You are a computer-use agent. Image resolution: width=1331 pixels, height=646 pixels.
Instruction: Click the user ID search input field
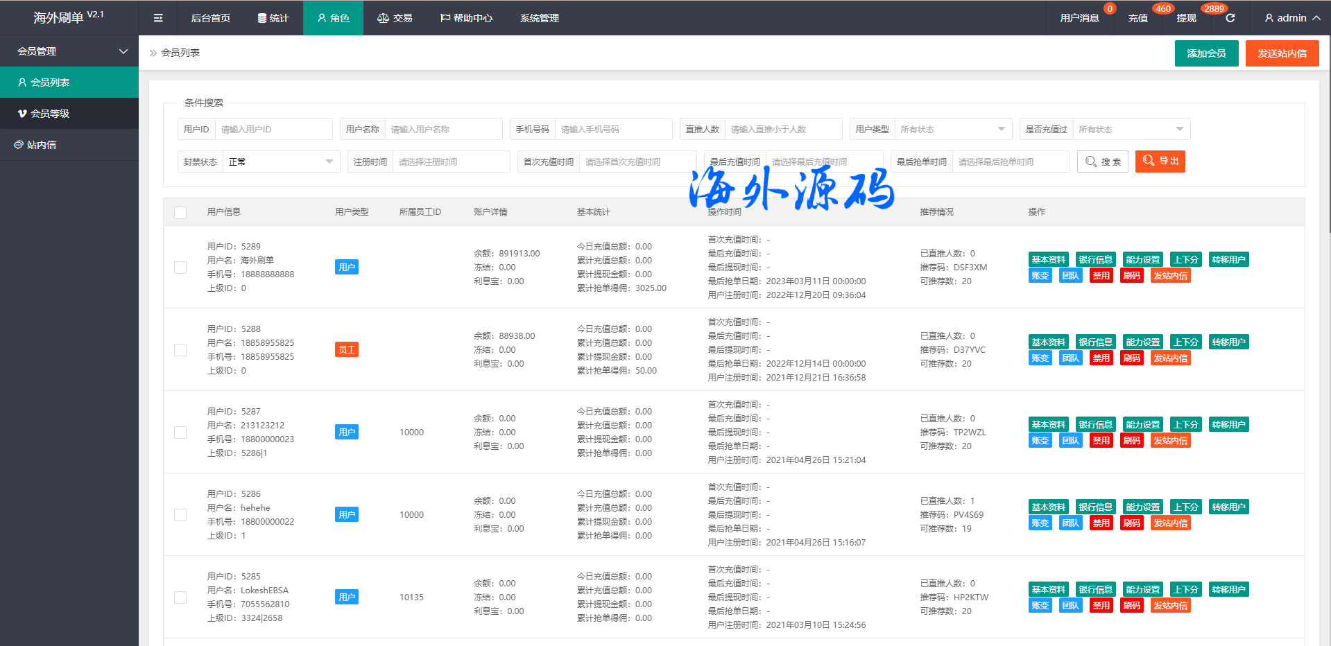[x=273, y=130]
